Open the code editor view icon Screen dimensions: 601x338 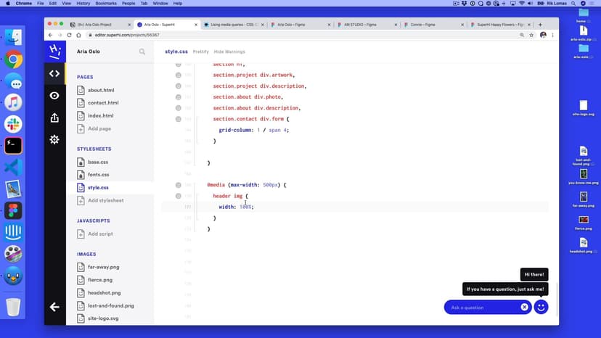pyautogui.click(x=54, y=73)
